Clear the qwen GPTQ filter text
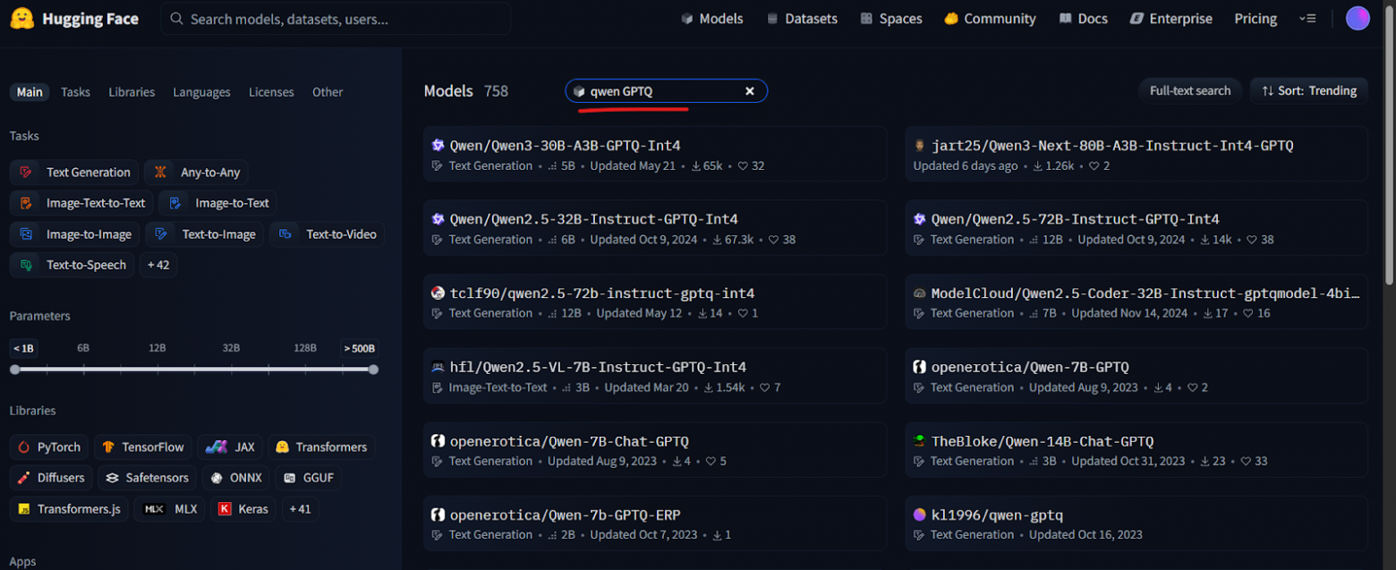The height and width of the screenshot is (570, 1396). click(x=750, y=91)
